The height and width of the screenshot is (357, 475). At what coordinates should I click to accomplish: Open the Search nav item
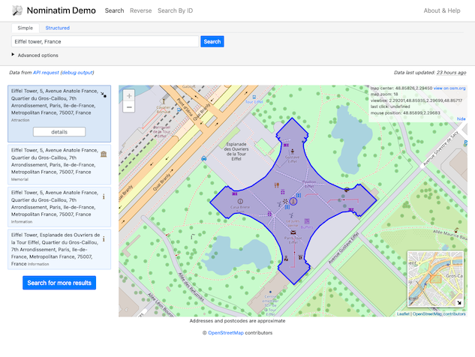coord(115,10)
